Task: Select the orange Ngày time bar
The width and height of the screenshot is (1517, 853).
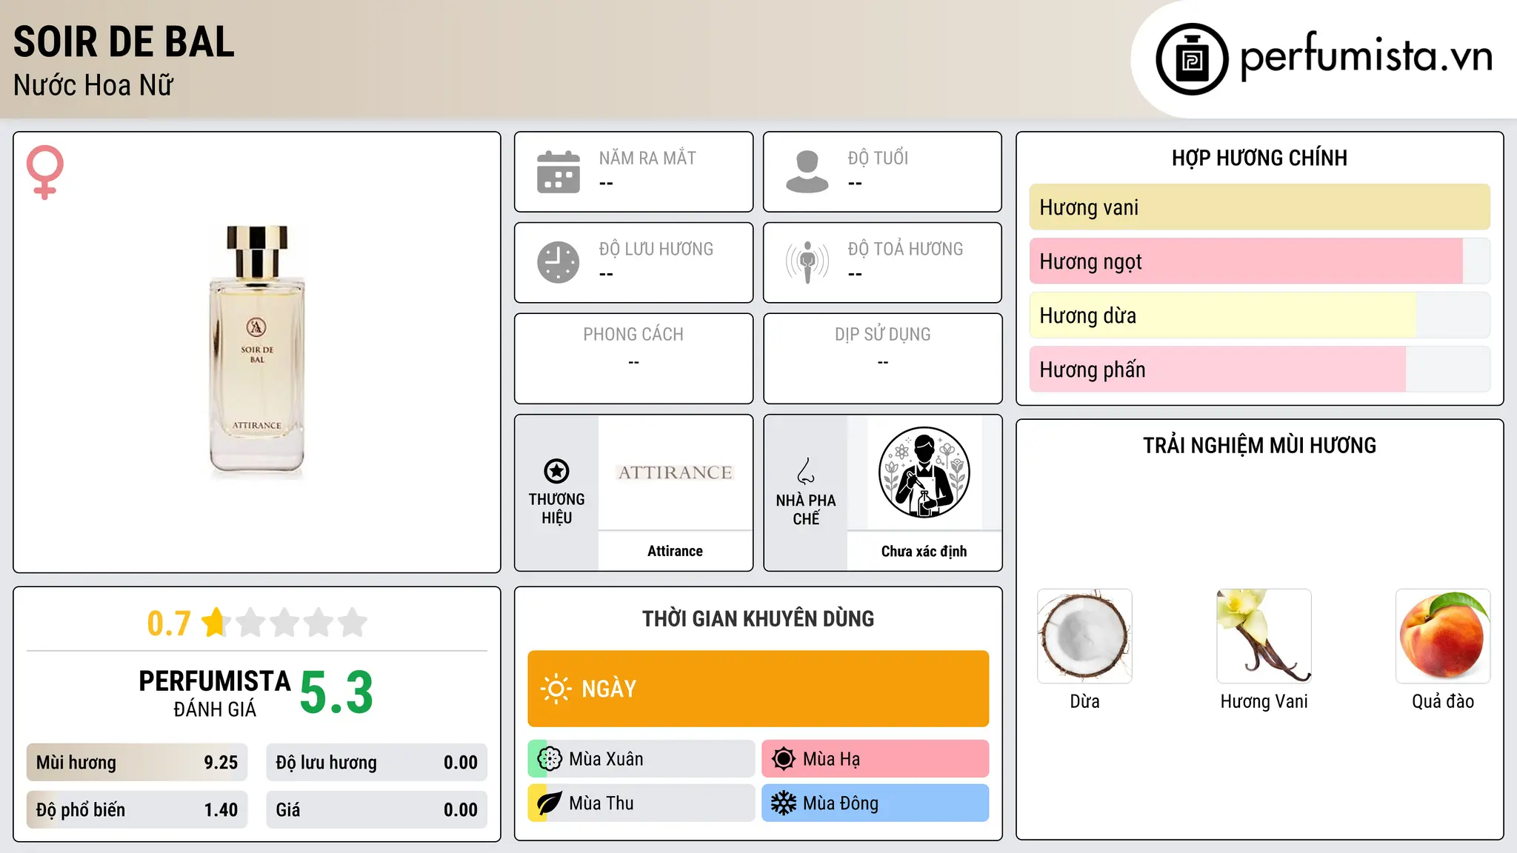Action: (x=758, y=689)
